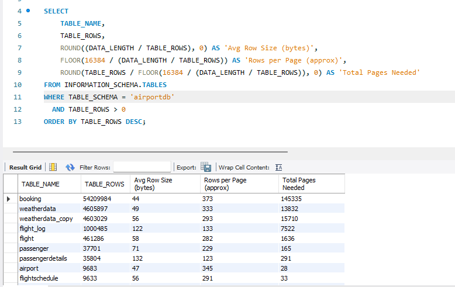Click the 'airportdb' string in the query

coord(152,97)
